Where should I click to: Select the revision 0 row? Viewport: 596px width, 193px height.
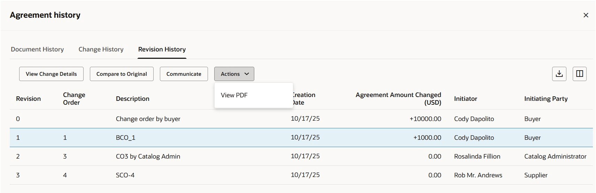[x=148, y=119]
